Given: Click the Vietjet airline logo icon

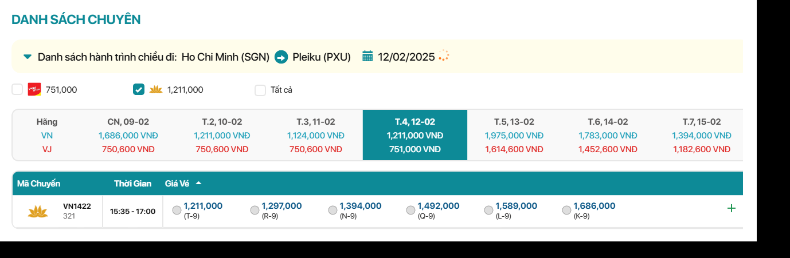Looking at the screenshot, I should 34,89.
